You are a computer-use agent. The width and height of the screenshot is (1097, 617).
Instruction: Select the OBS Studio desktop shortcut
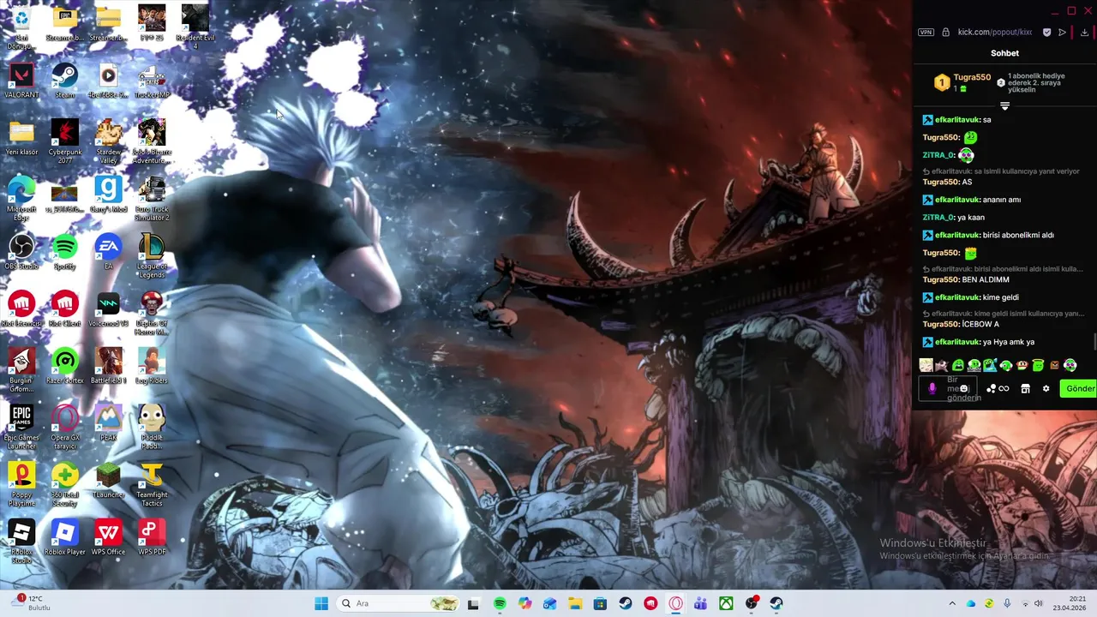(21, 253)
